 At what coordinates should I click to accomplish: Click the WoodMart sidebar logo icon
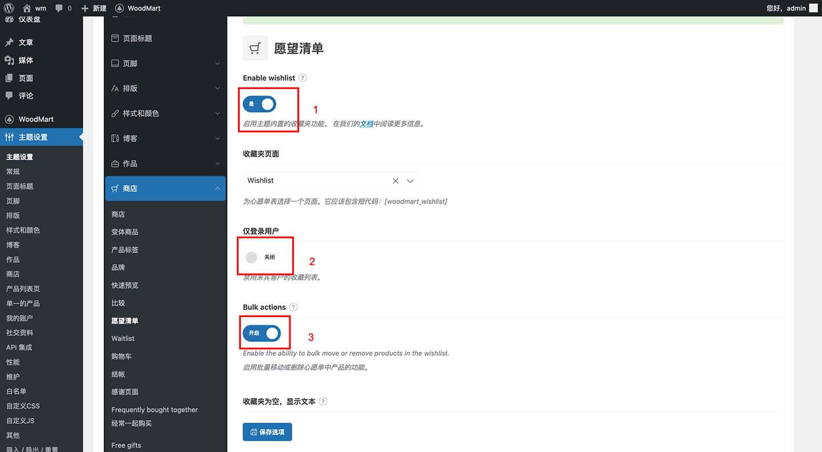(x=9, y=119)
